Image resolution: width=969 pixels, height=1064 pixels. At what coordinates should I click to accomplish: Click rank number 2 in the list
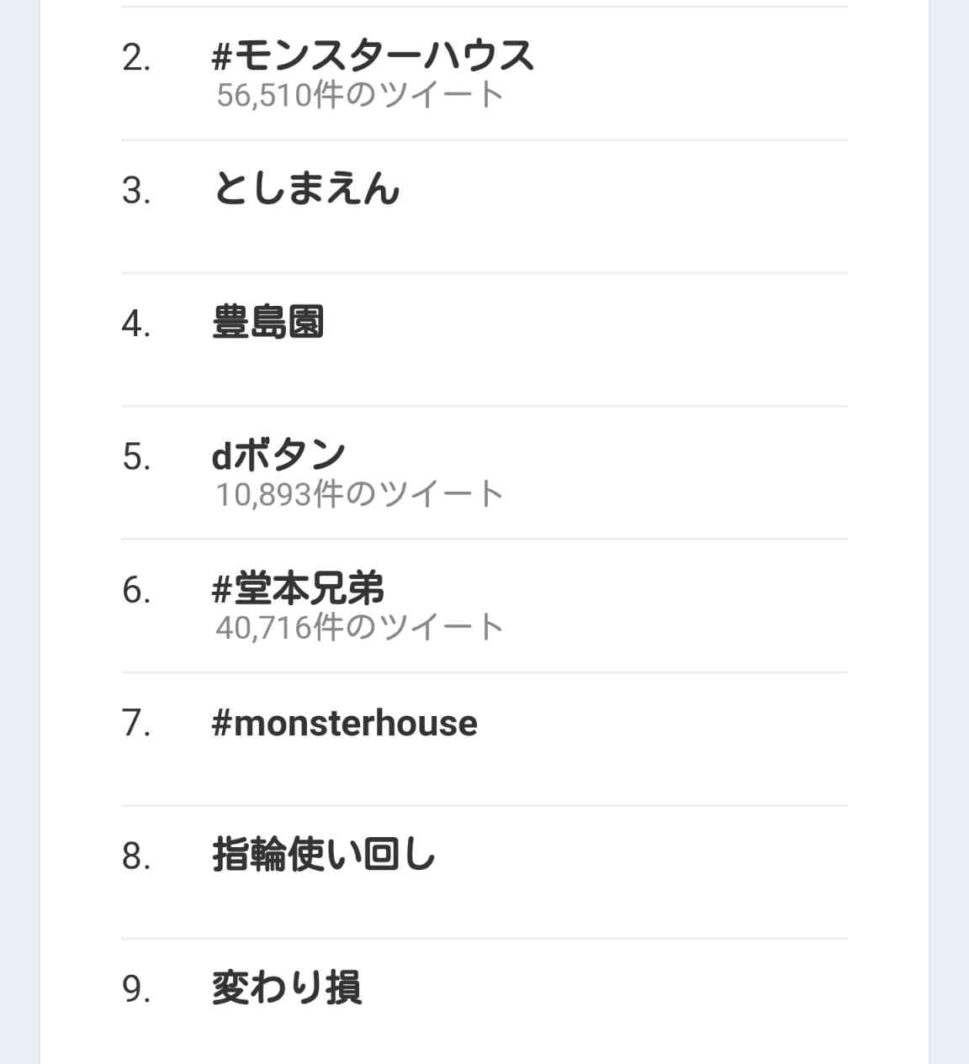tap(136, 58)
